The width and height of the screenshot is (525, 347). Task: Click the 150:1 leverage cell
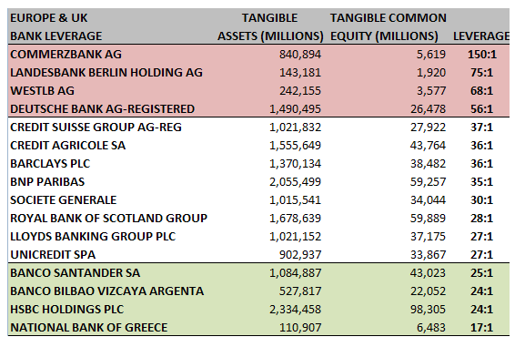pos(482,55)
